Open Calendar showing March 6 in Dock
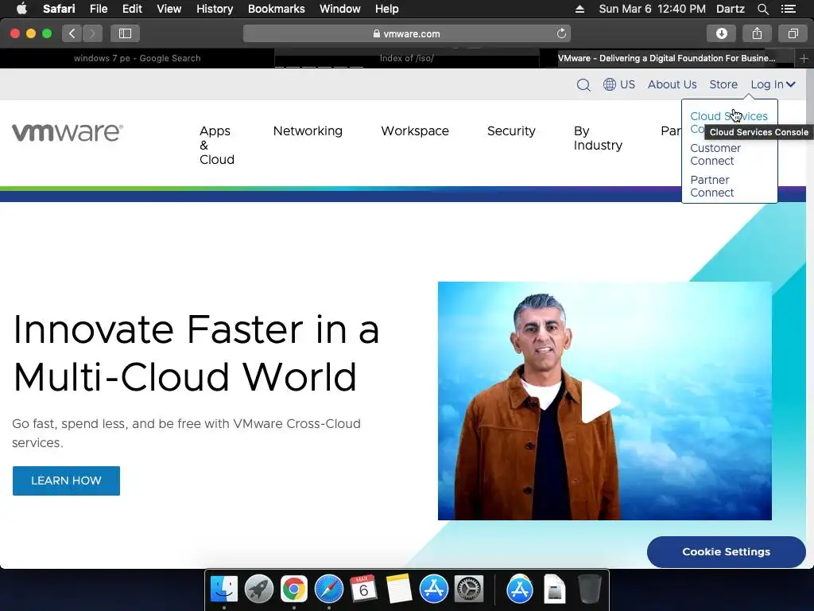The width and height of the screenshot is (814, 611). point(363,590)
